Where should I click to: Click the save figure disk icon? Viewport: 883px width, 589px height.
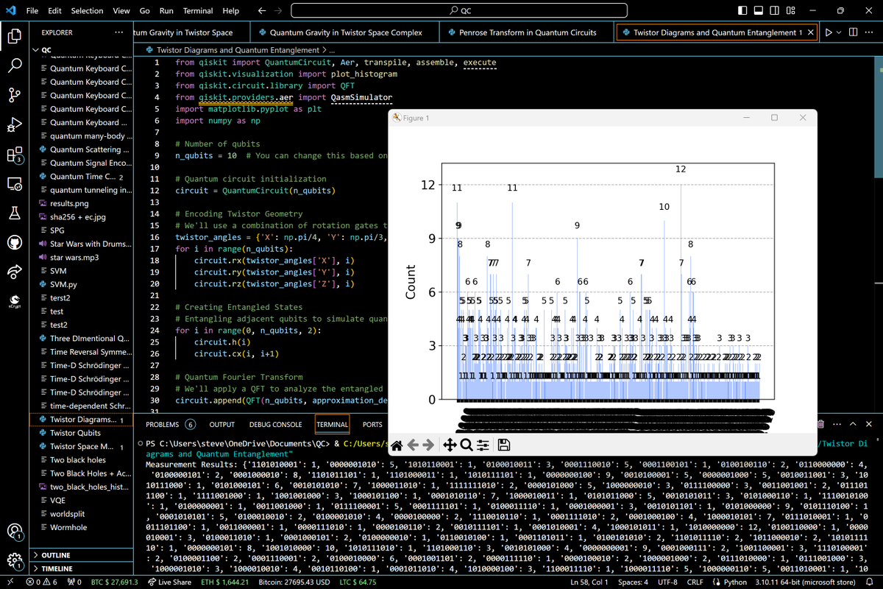pyautogui.click(x=504, y=445)
